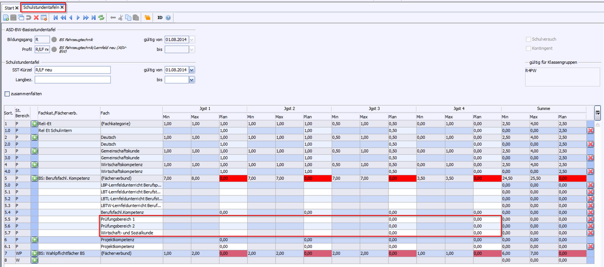Select the Schulstundentafeln tab
Viewport: 604px width, 267px height.
tap(41, 8)
